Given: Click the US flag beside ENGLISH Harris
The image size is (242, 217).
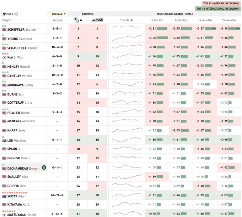Looking at the screenshot, I should pyautogui.click(x=4, y=158).
